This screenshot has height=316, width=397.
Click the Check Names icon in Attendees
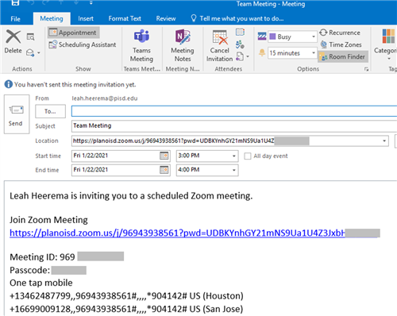(240, 44)
